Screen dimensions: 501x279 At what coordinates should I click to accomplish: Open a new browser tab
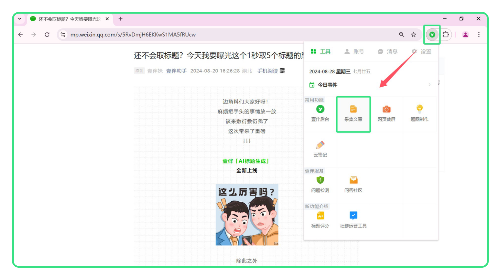121,19
